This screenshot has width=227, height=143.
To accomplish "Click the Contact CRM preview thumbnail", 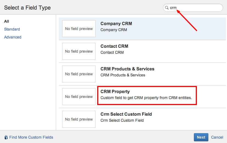I will [x=79, y=51].
